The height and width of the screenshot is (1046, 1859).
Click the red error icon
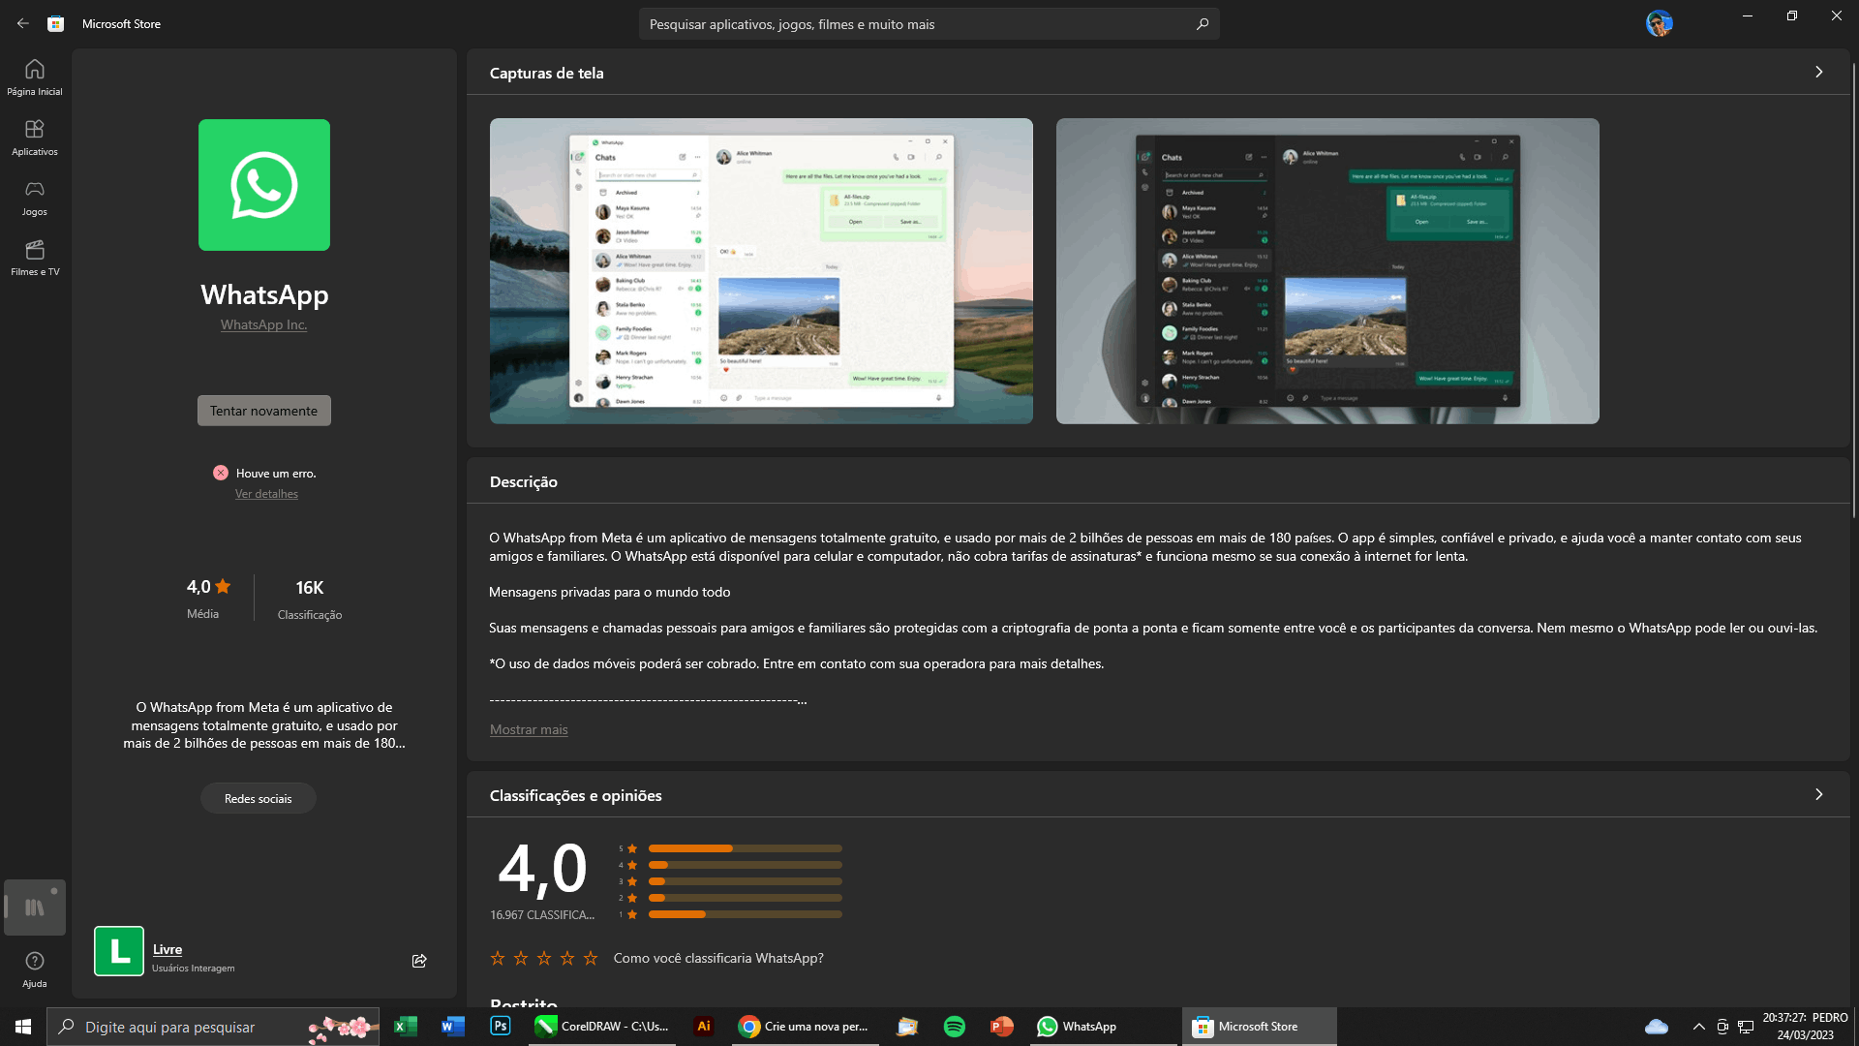[x=221, y=473]
